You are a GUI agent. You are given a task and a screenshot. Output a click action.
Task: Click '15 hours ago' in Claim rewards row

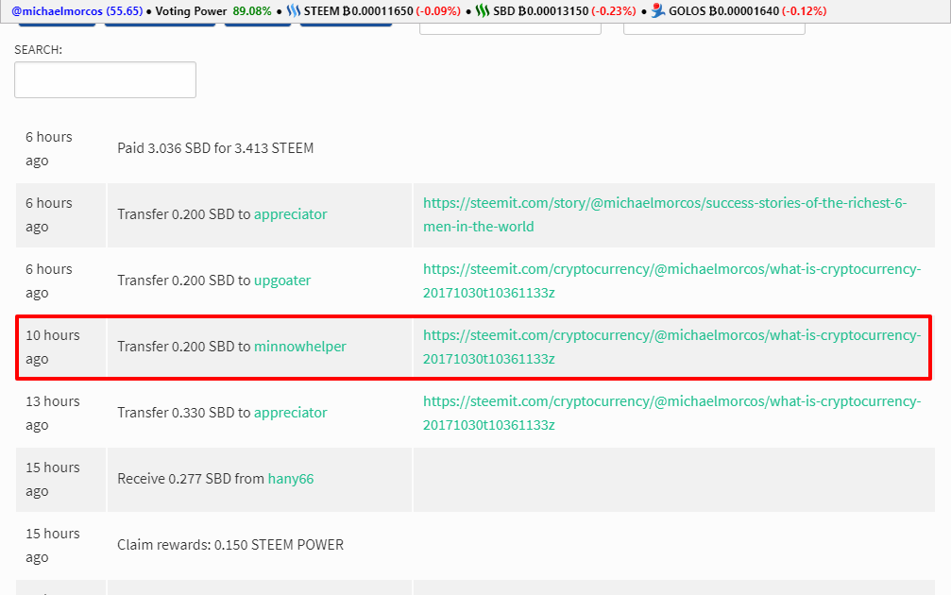(x=53, y=545)
